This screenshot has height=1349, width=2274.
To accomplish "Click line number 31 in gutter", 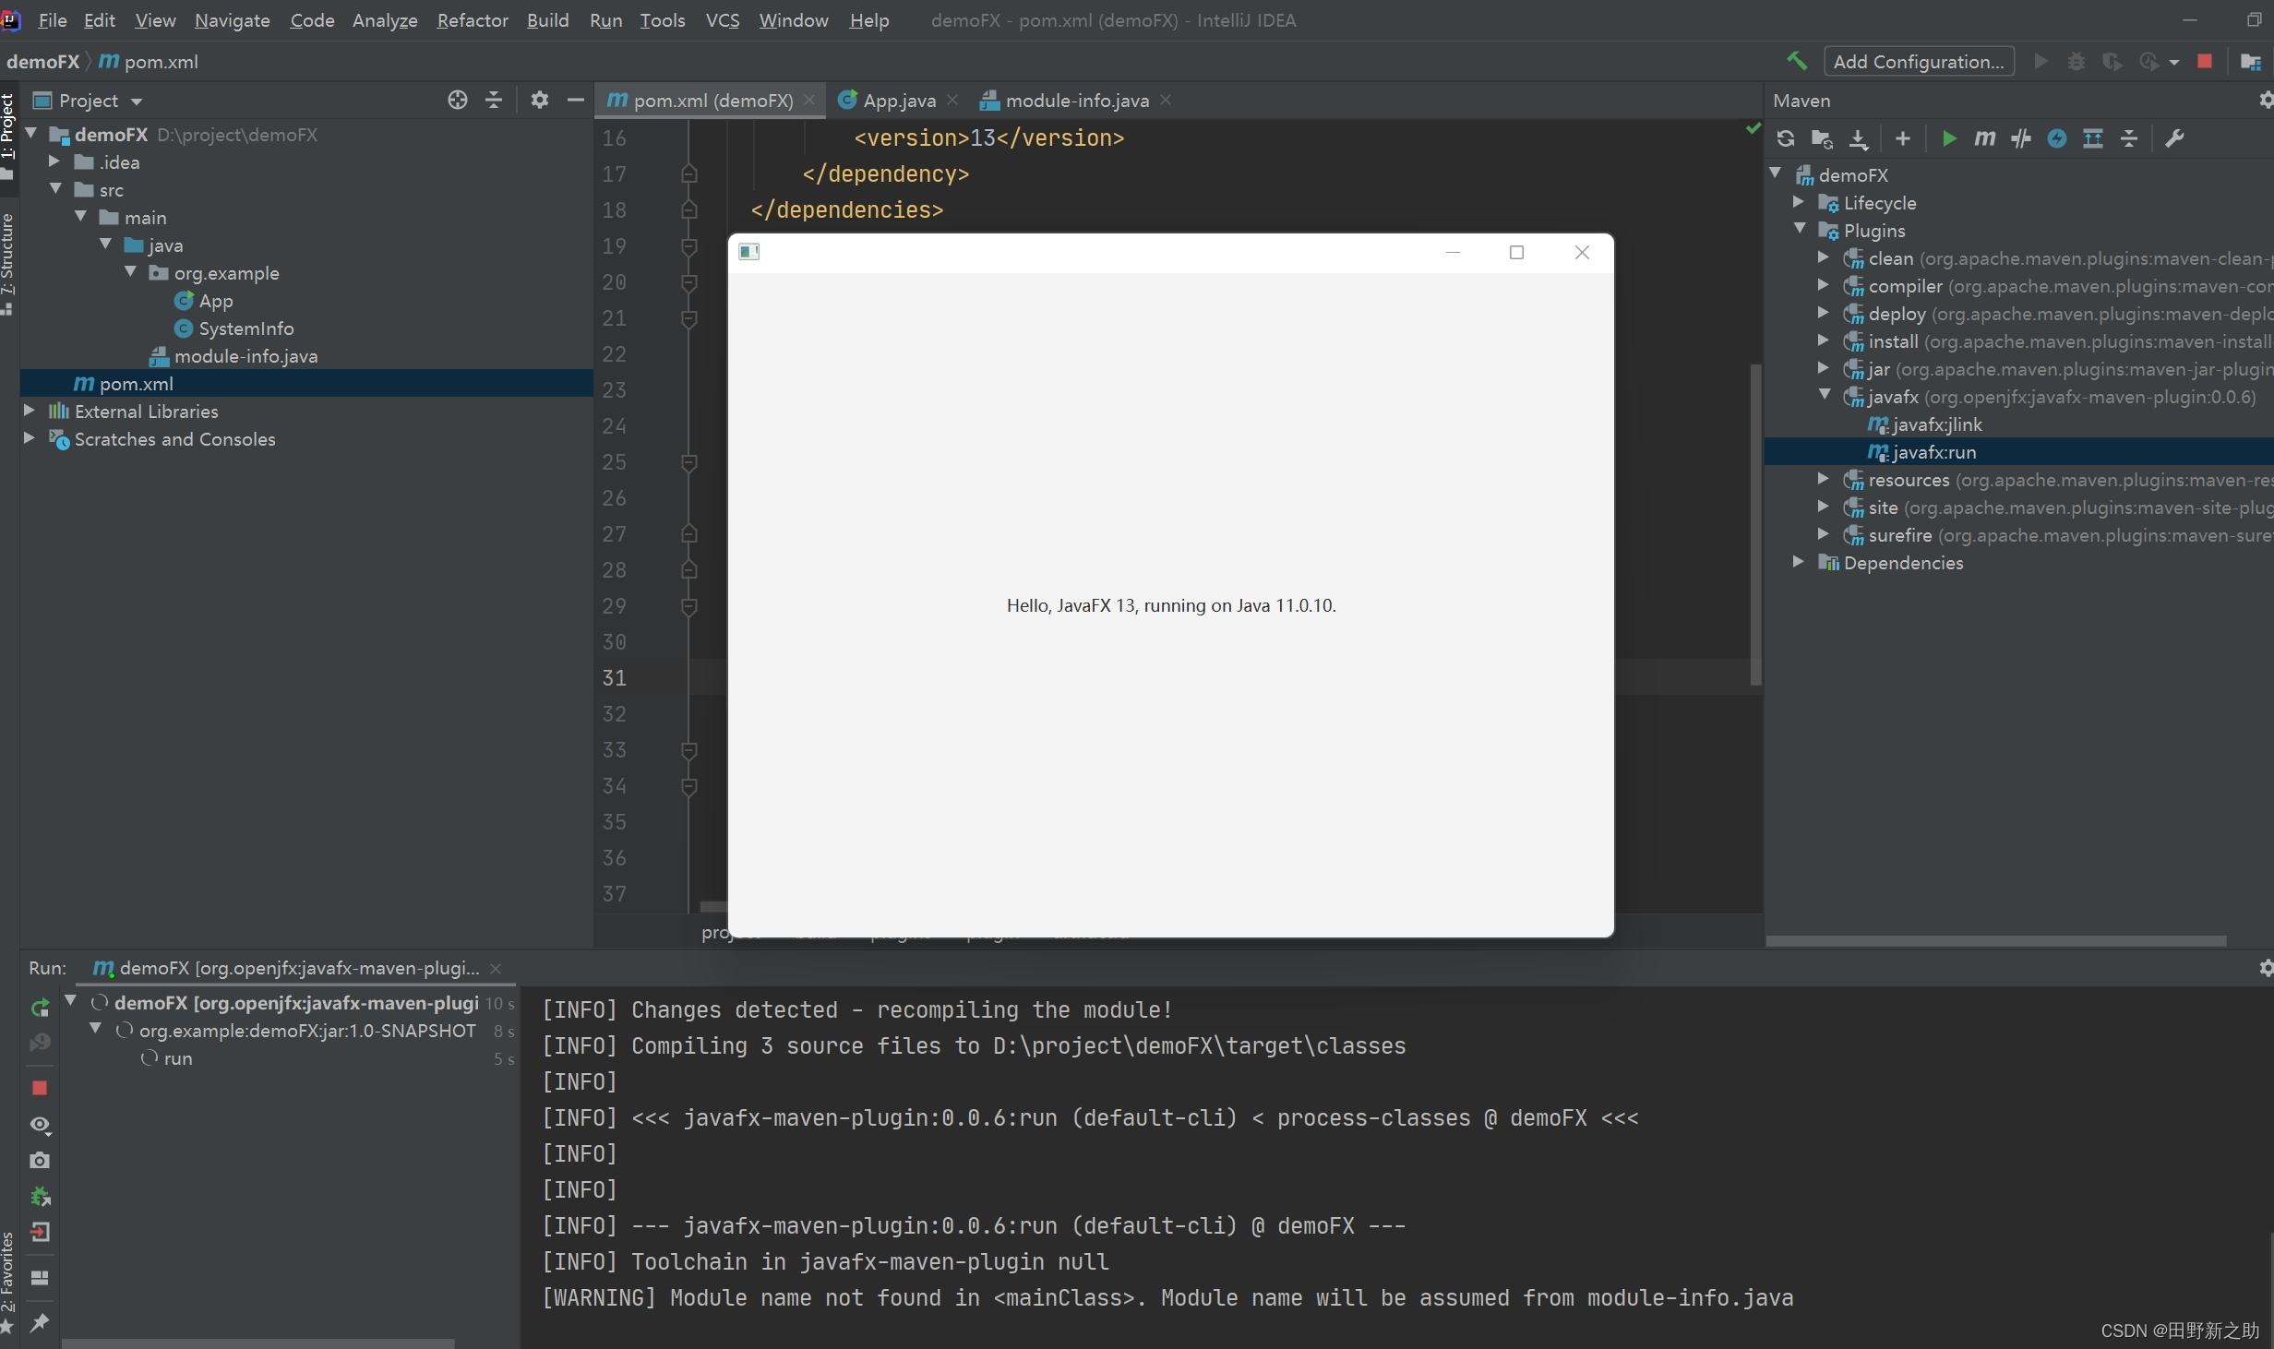I will pyautogui.click(x=614, y=677).
